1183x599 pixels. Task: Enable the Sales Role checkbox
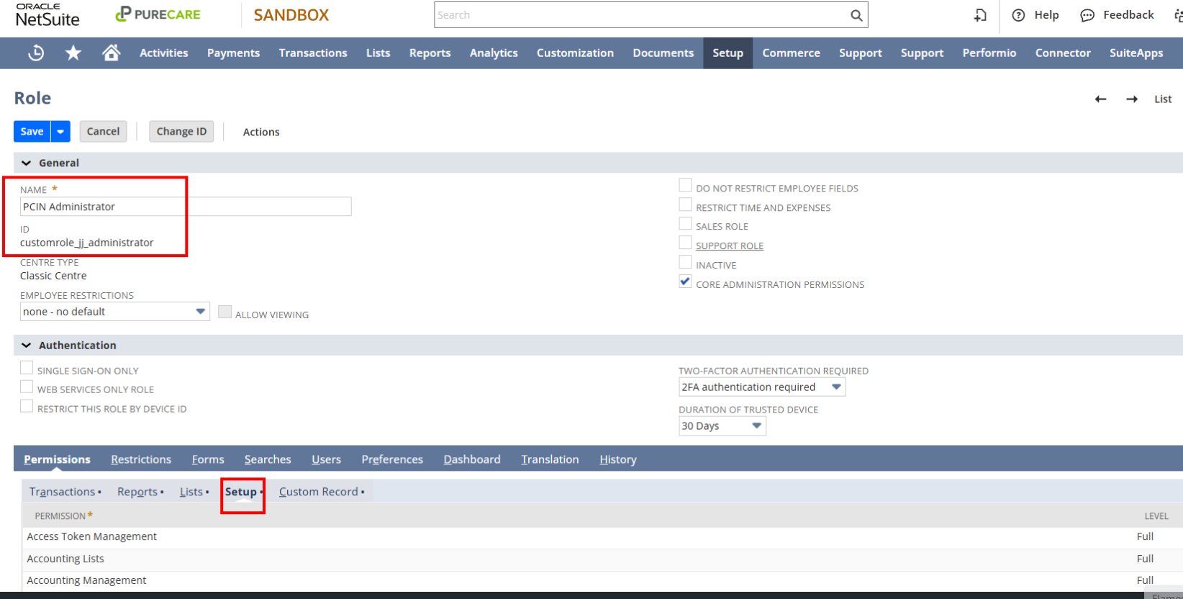point(685,224)
